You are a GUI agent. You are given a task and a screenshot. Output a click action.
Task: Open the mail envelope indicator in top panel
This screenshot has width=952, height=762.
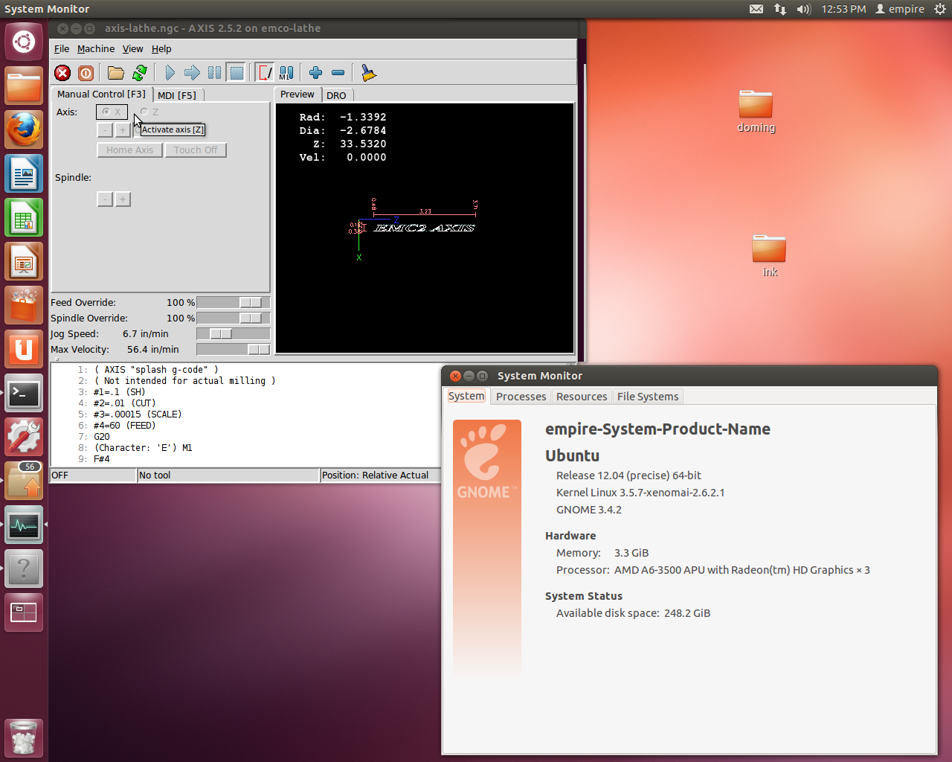[x=756, y=9]
